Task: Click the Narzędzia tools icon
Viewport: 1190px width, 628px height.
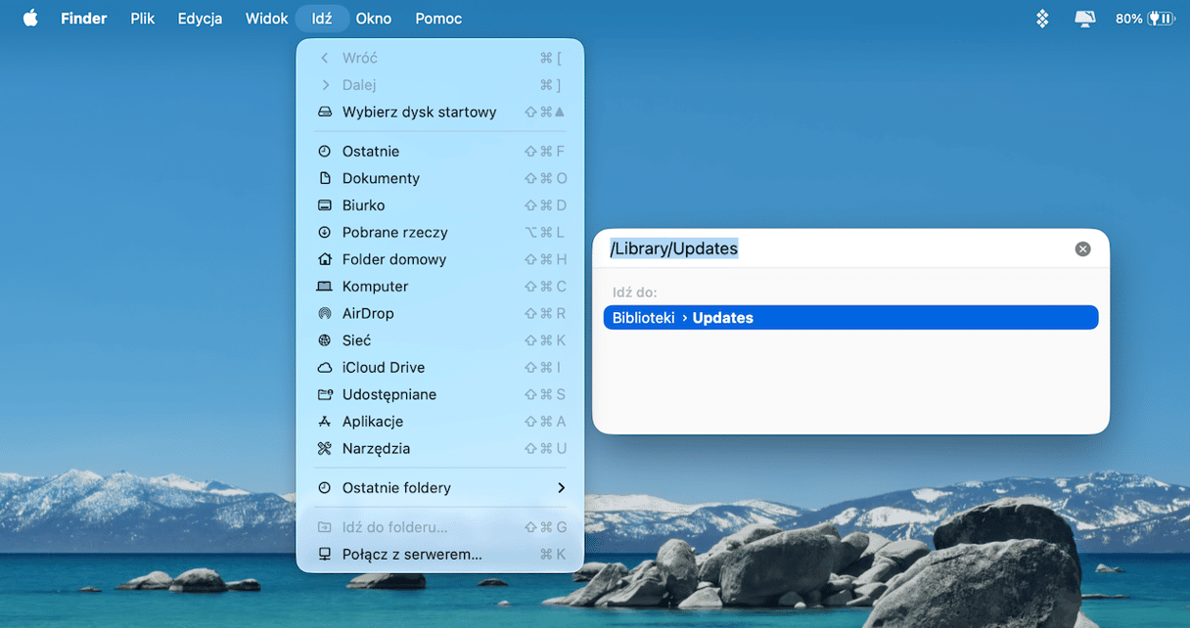Action: tap(325, 449)
